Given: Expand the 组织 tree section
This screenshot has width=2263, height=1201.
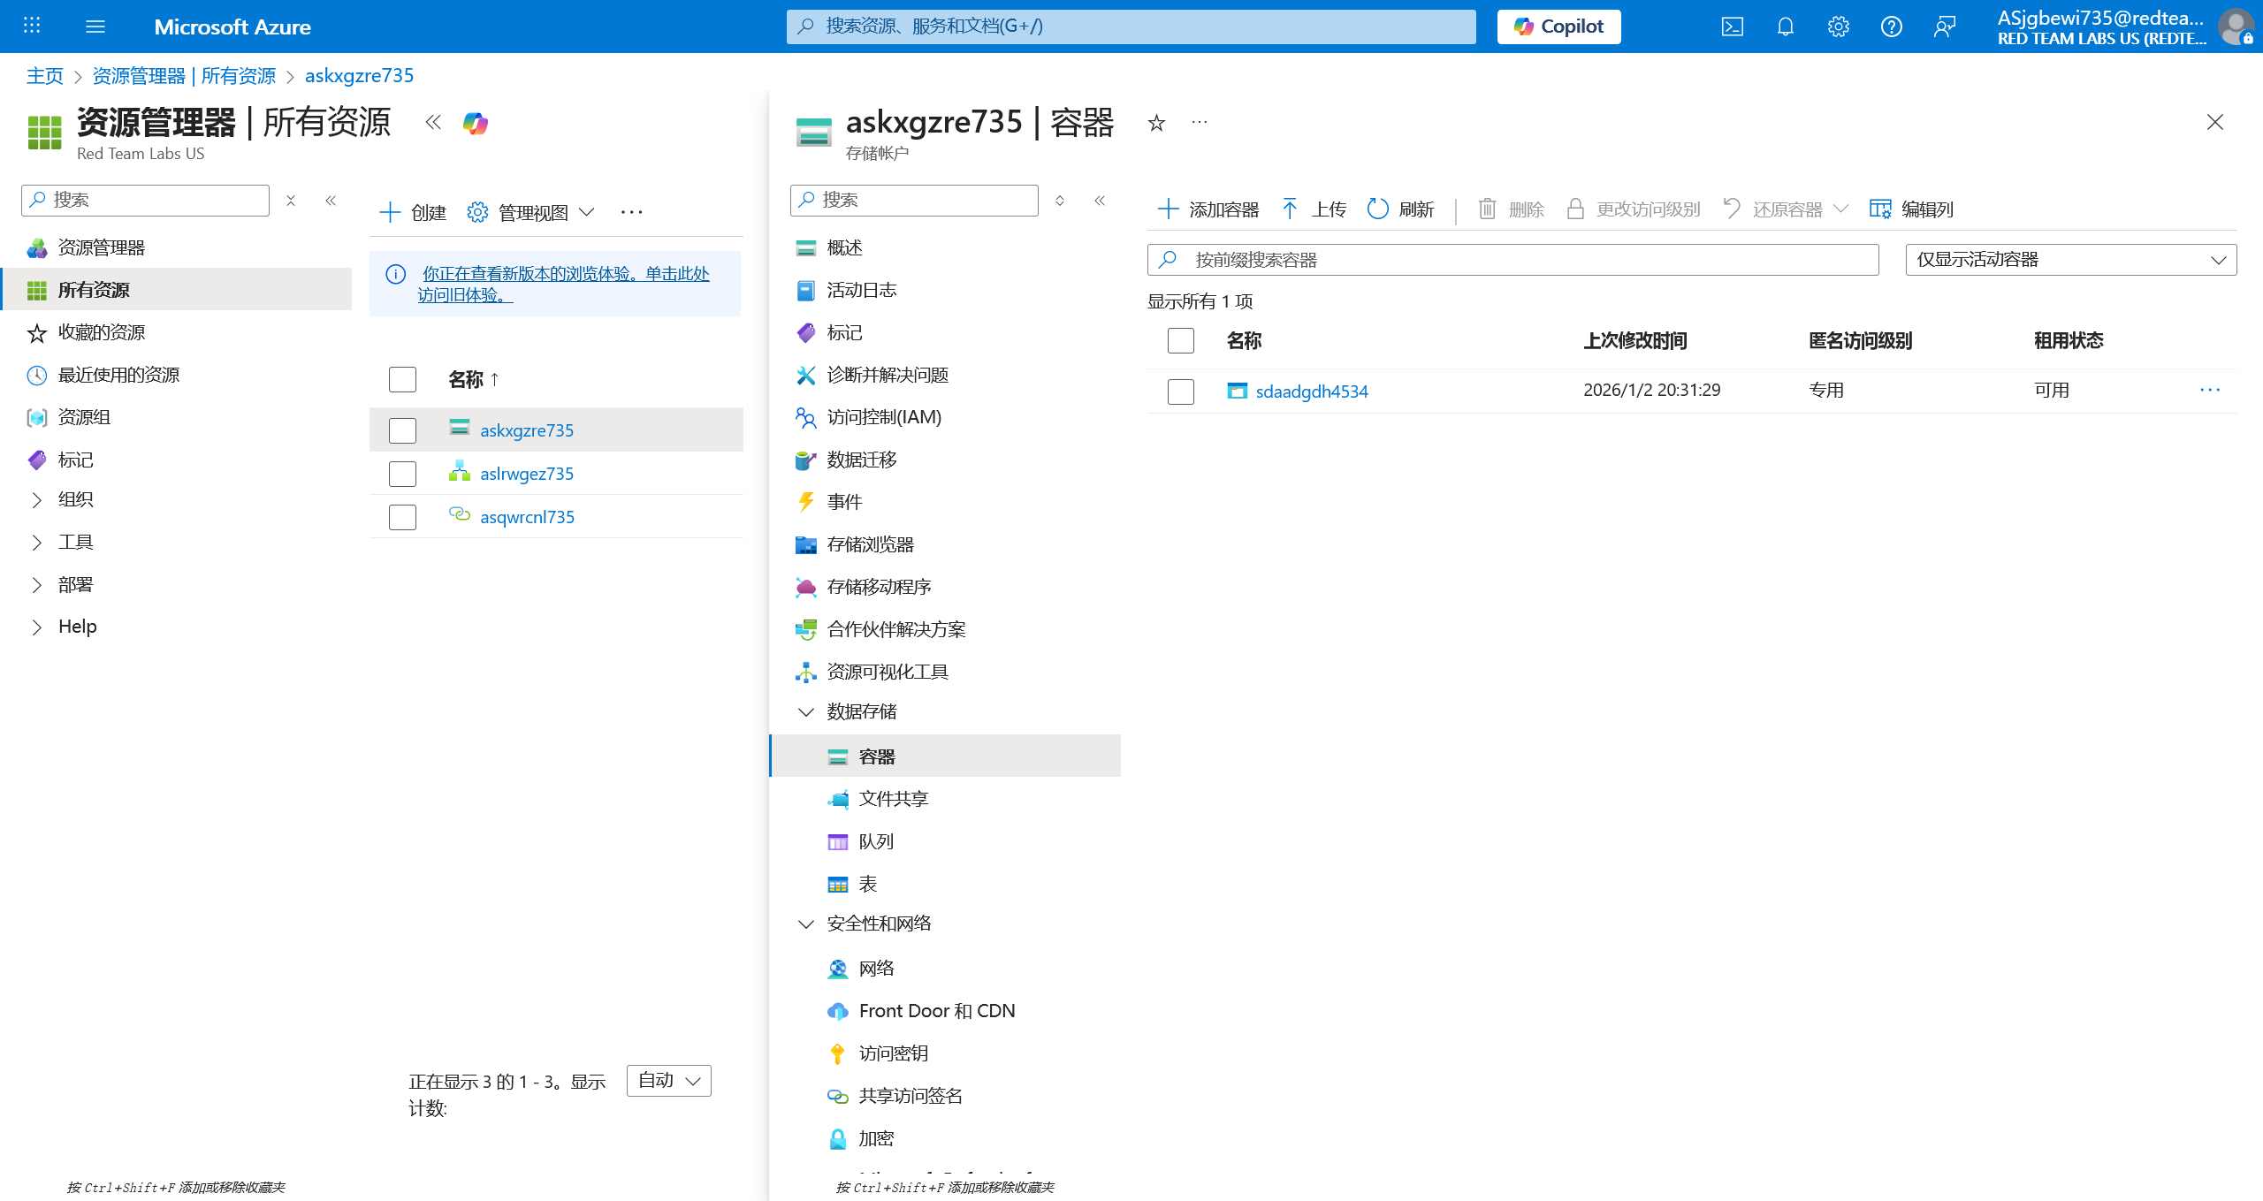Looking at the screenshot, I should (x=36, y=500).
